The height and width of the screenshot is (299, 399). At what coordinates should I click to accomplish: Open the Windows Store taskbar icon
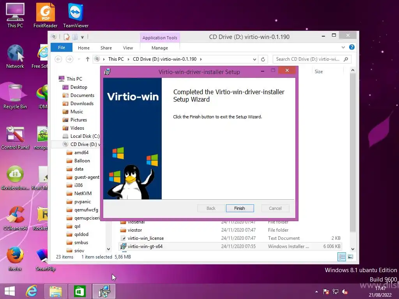tap(79, 291)
